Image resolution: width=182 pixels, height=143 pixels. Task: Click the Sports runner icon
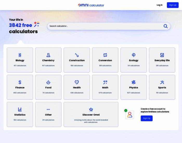coord(162,82)
